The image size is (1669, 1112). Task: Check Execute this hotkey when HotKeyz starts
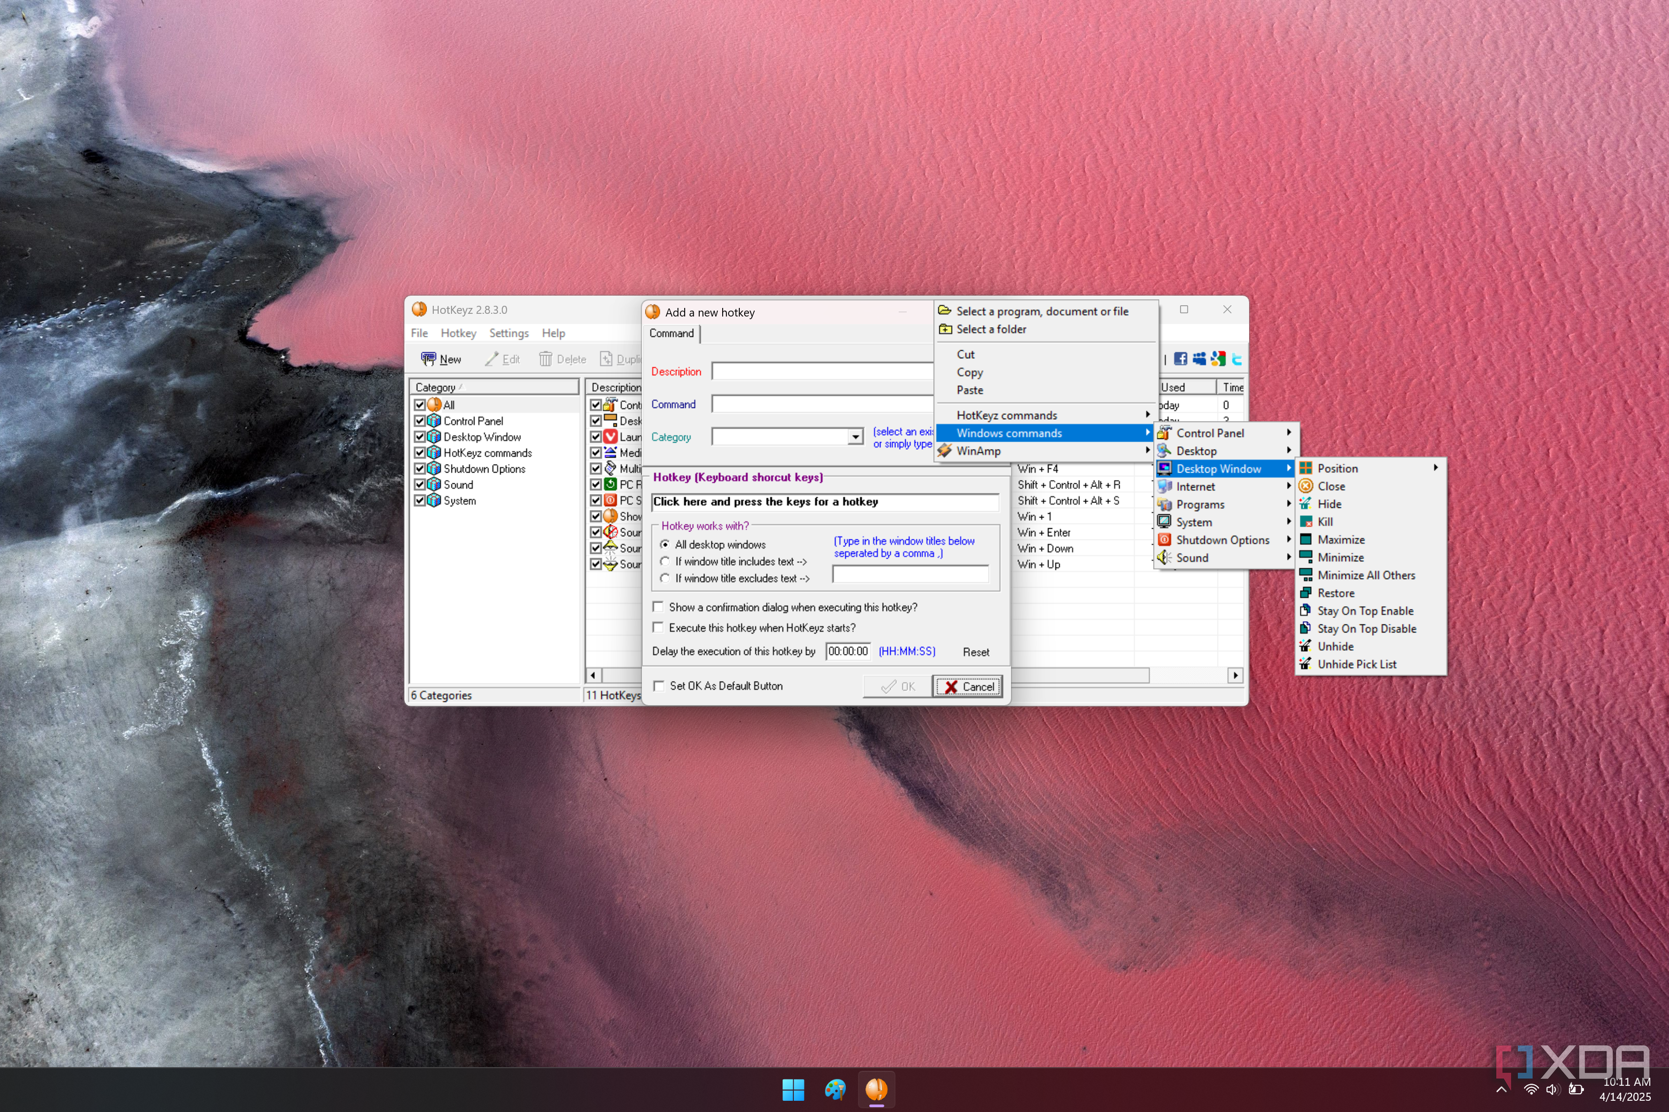click(658, 628)
